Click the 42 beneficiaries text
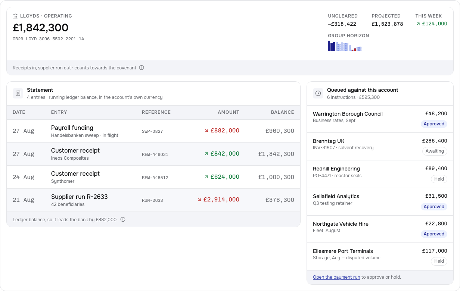The width and height of the screenshot is (460, 291). [68, 204]
